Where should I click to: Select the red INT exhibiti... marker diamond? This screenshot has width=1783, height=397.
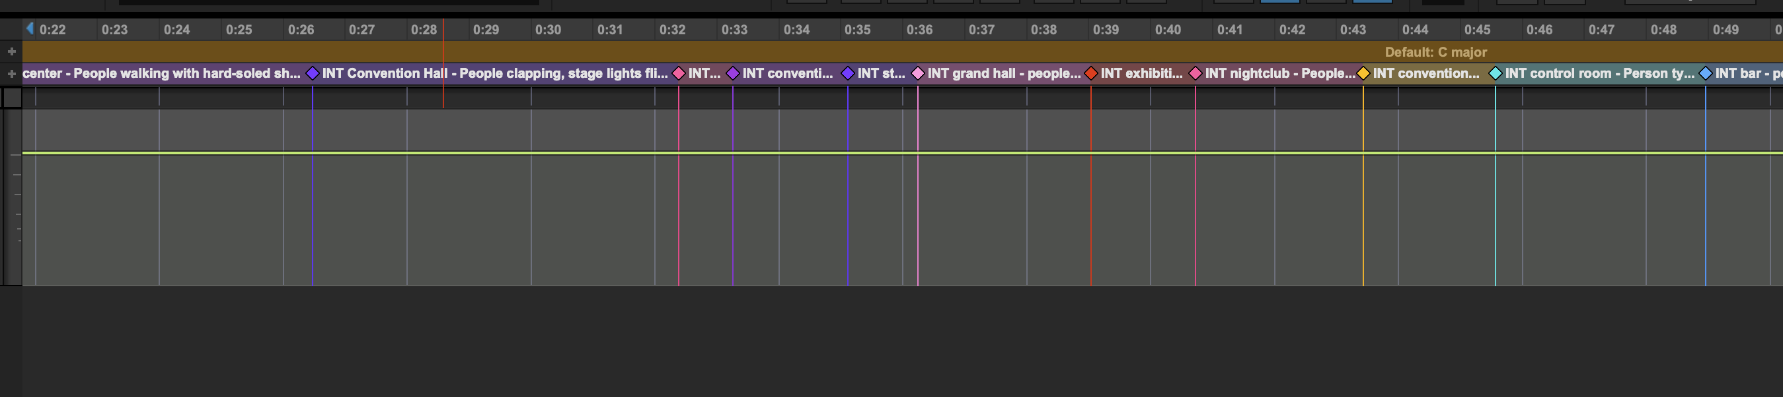(1091, 74)
